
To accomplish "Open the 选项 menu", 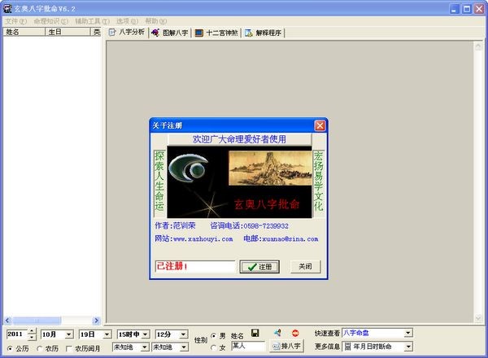I will 127,21.
